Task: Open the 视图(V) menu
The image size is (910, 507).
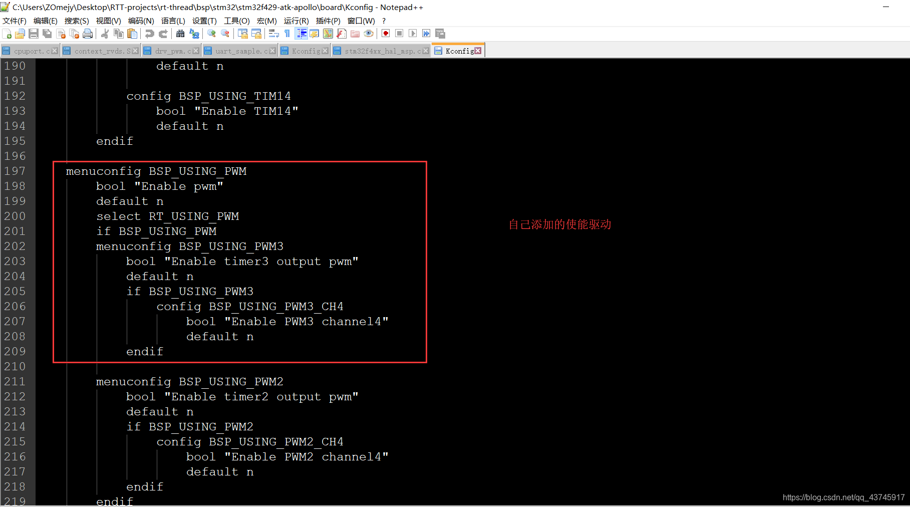Action: click(109, 21)
